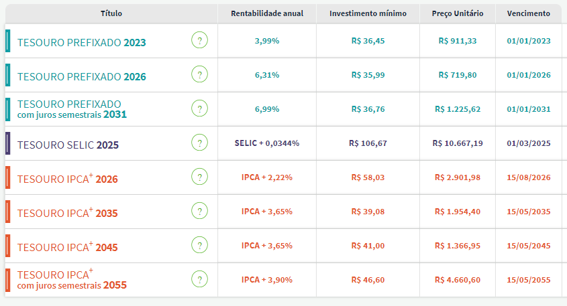
Task: Select the Investimento mínimo column header
Action: pos(368,13)
